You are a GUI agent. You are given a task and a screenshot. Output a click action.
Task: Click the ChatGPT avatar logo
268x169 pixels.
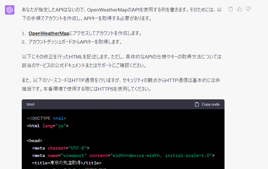coord(10,10)
